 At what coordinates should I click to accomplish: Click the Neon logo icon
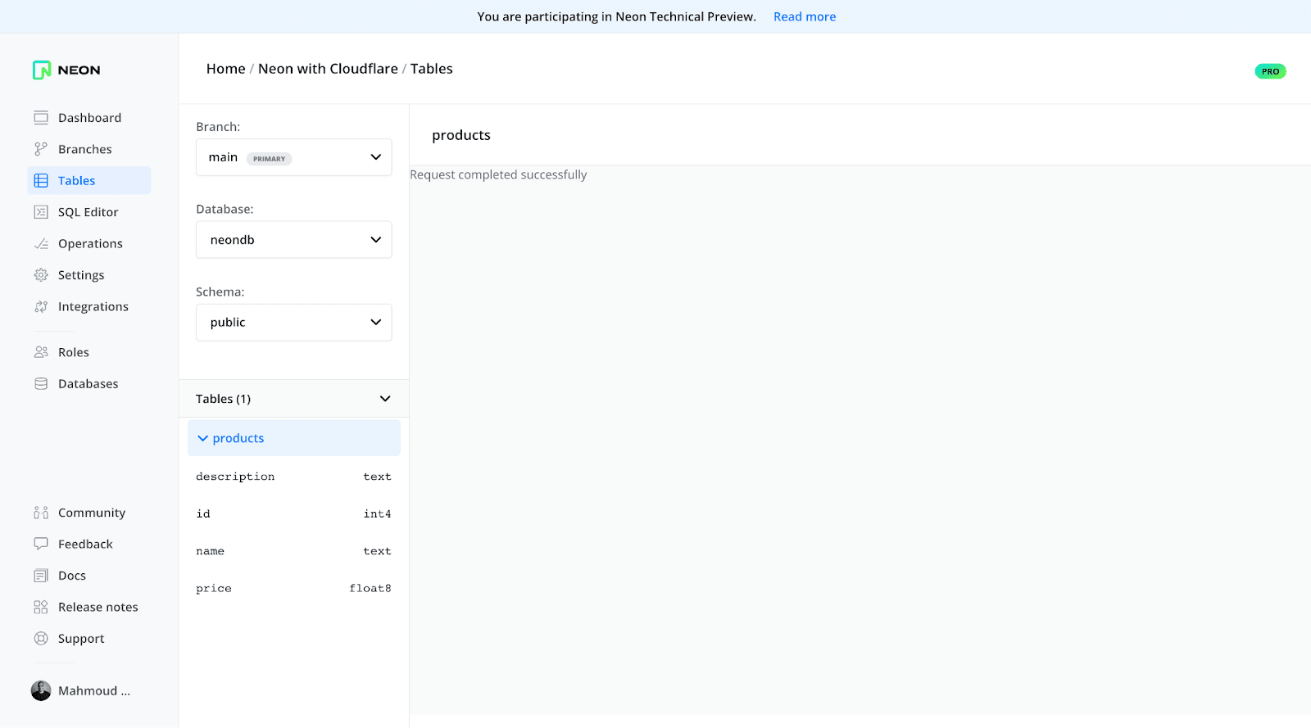tap(42, 70)
